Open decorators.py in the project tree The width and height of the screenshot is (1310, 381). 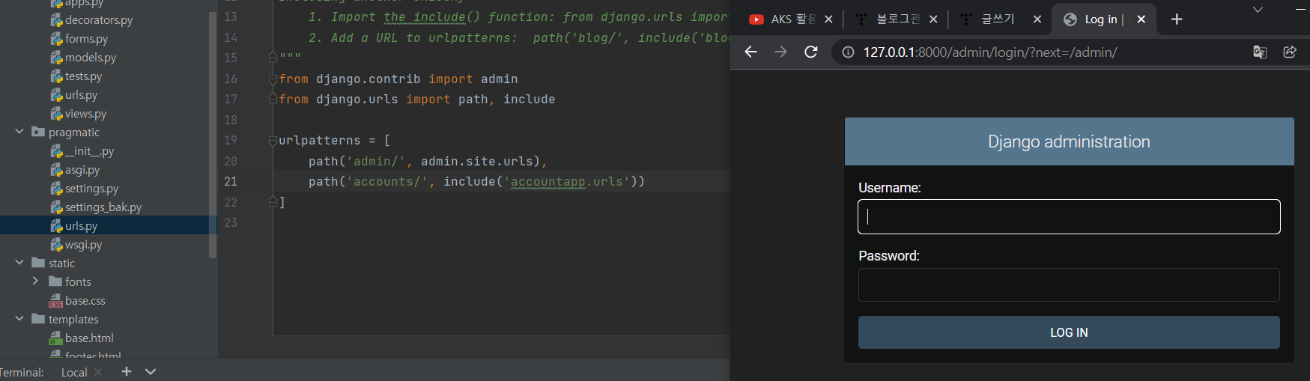[98, 20]
